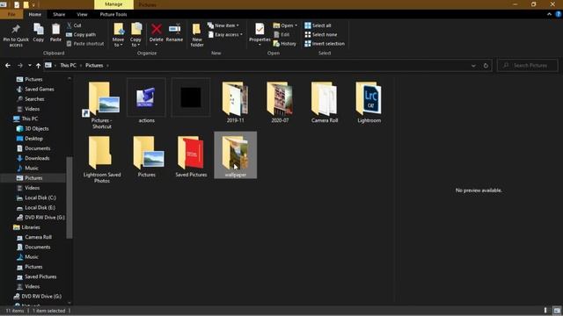The image size is (563, 316).
Task: Open the File menu tab
Action: (11, 14)
